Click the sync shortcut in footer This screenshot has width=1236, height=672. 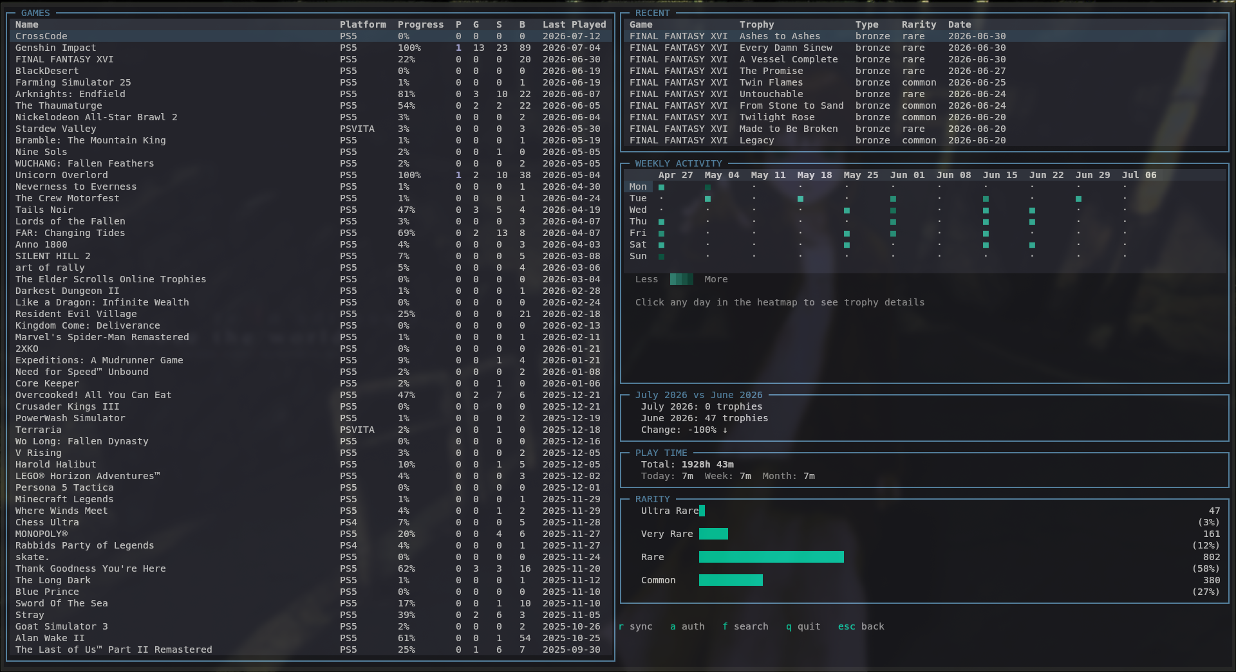636,626
